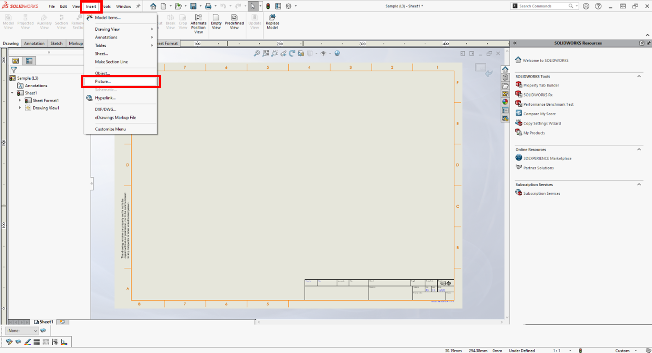Click the Zoom to Fit icon
652x353 pixels.
coord(257,53)
